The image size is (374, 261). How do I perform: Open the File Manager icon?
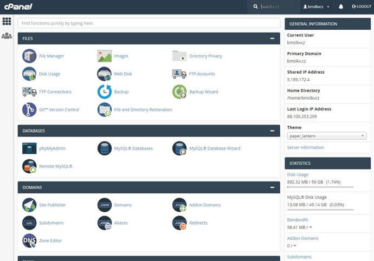point(29,56)
